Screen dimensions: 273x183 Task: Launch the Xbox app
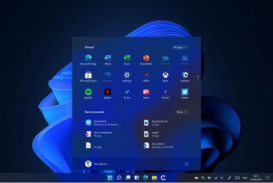(x=165, y=77)
